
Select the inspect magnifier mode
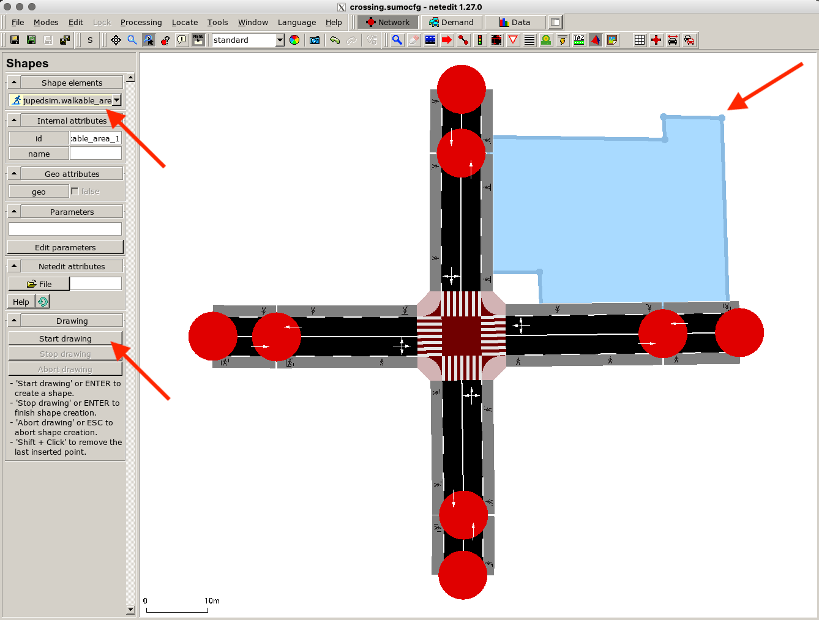point(397,40)
